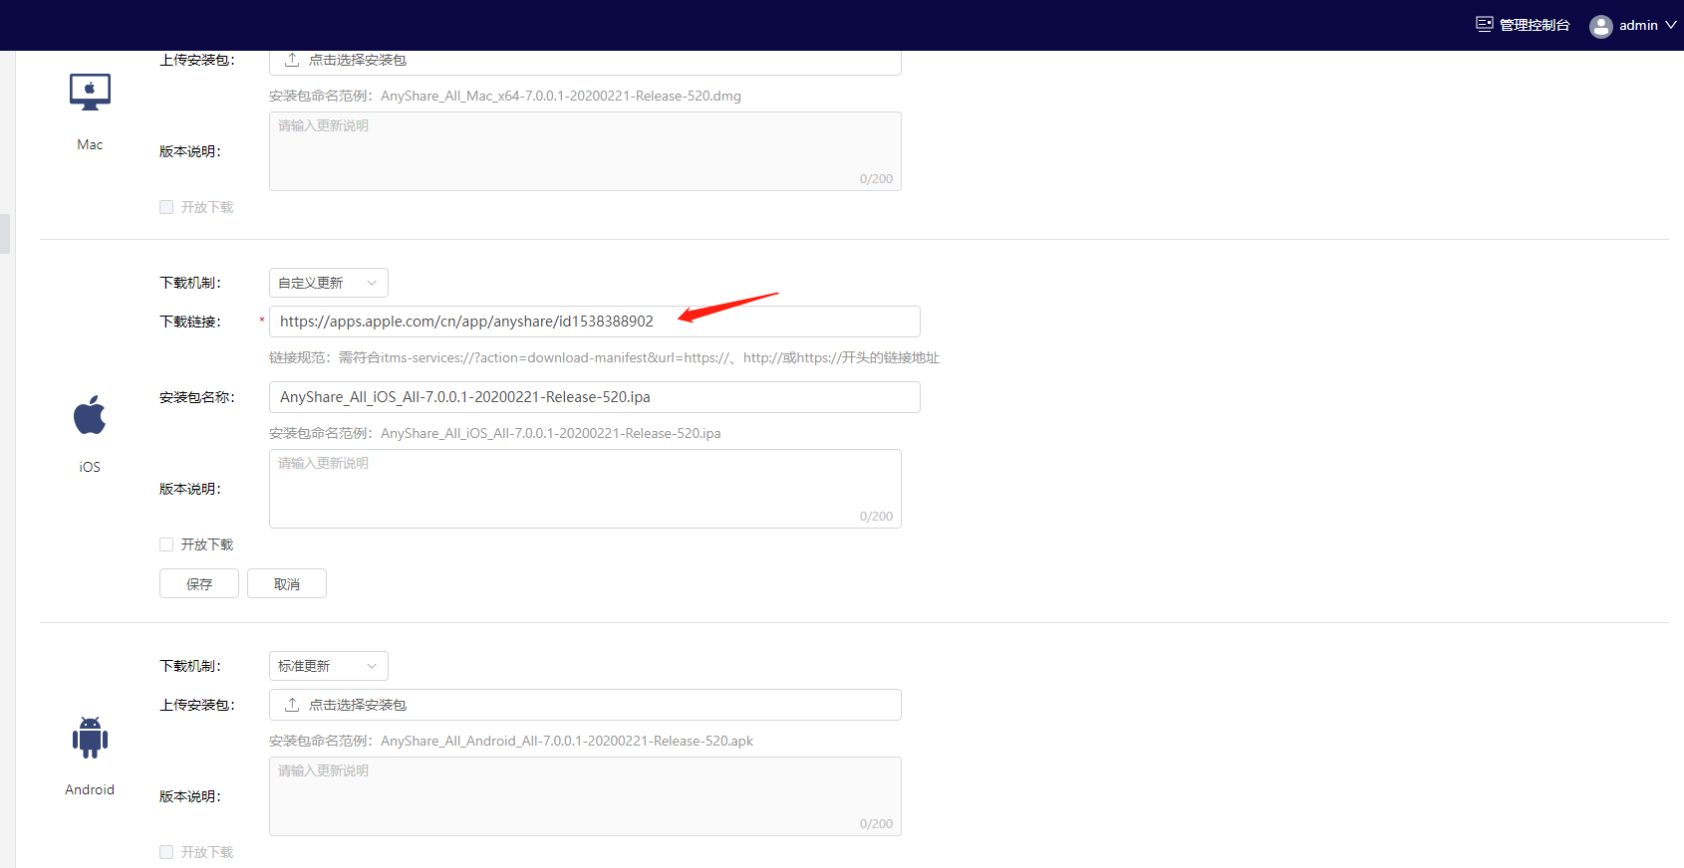
Task: Click the management console icon in header
Action: pos(1484,25)
